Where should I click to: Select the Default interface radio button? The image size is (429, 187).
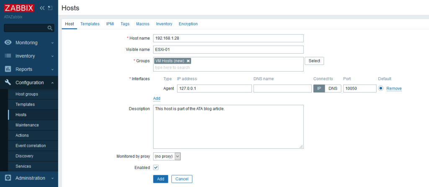pos(381,88)
